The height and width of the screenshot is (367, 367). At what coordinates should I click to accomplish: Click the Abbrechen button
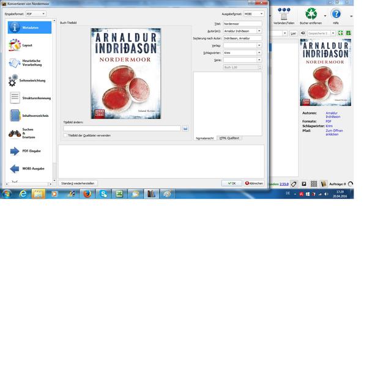click(x=254, y=183)
